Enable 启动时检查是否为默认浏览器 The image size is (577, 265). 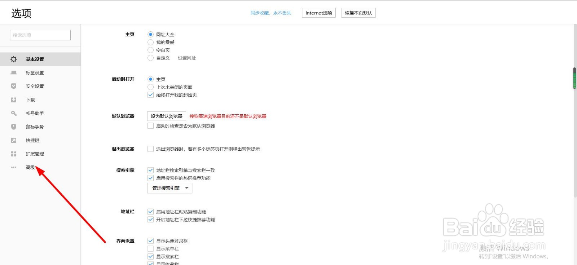click(x=151, y=126)
